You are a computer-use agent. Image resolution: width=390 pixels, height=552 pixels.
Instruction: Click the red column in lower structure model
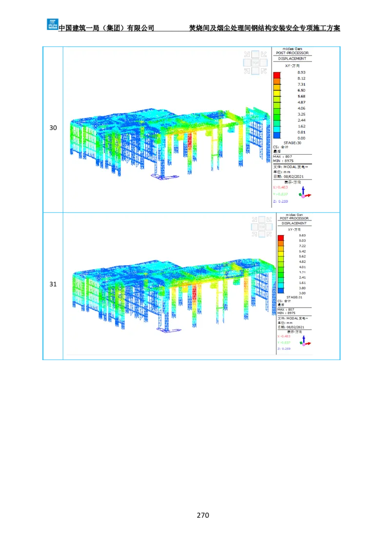[x=195, y=293]
